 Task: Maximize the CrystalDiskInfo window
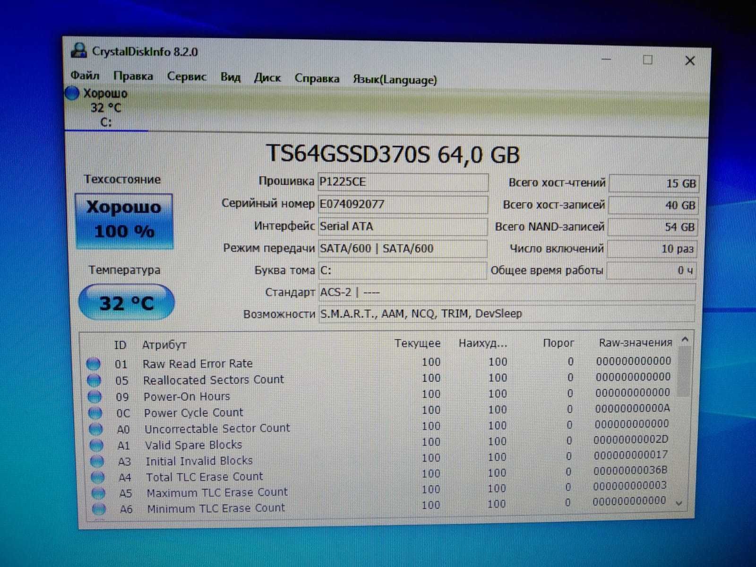[648, 60]
